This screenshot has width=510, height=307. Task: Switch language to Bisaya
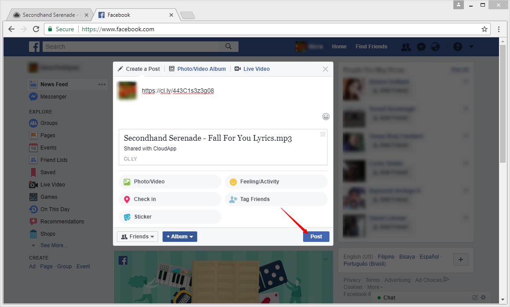click(x=407, y=257)
